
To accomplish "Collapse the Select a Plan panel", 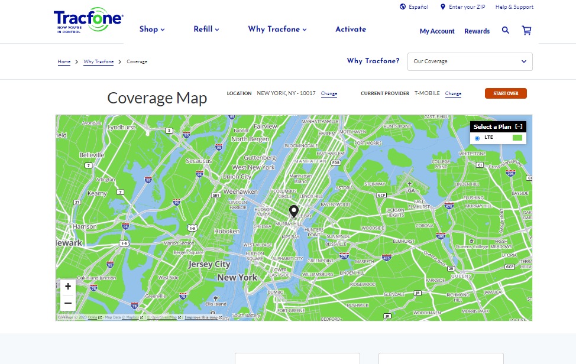I will point(519,126).
